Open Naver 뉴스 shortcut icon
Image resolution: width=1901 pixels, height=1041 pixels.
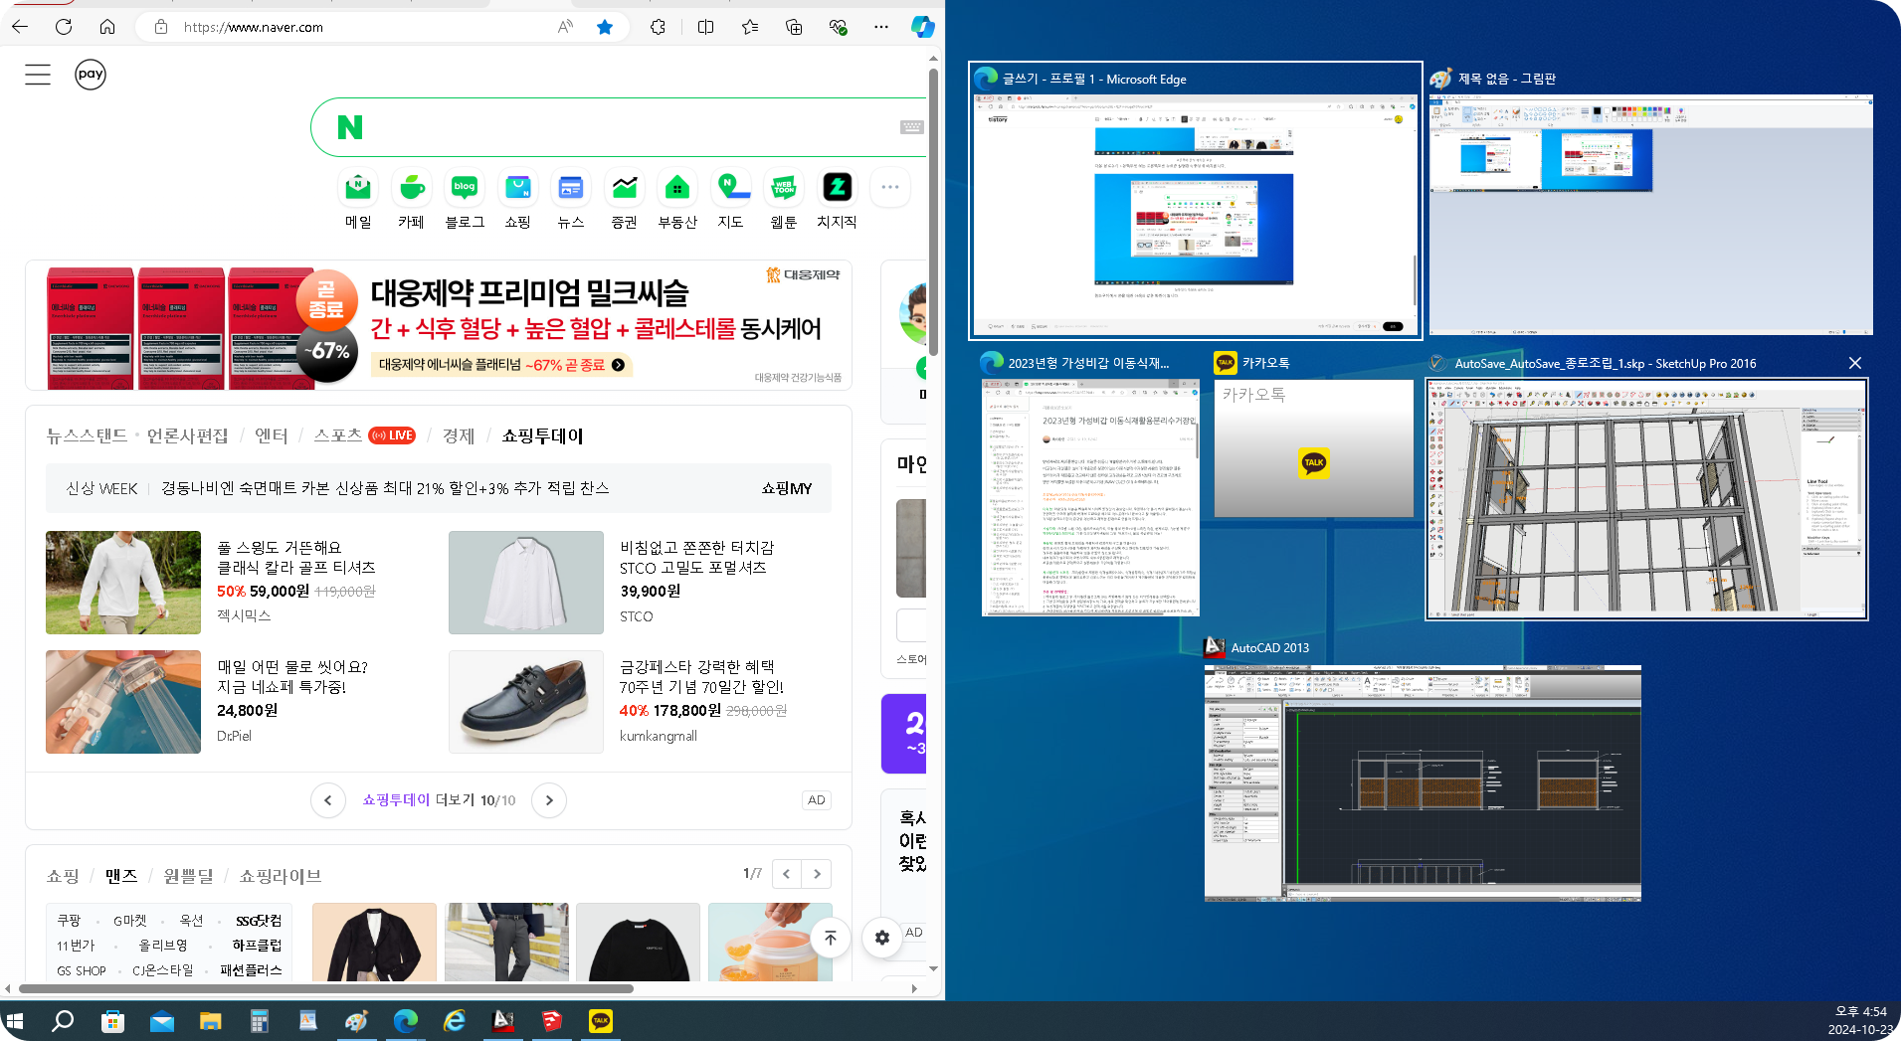(x=571, y=199)
